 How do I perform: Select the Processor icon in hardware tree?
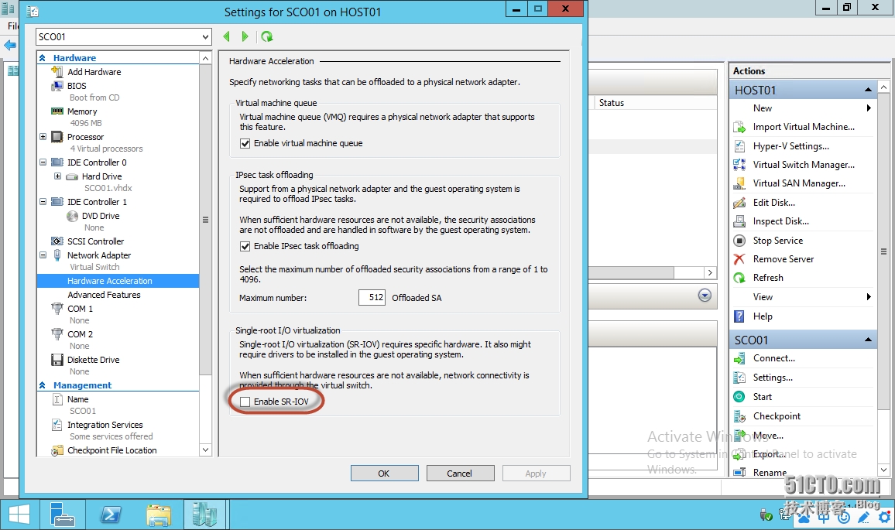tap(57, 137)
